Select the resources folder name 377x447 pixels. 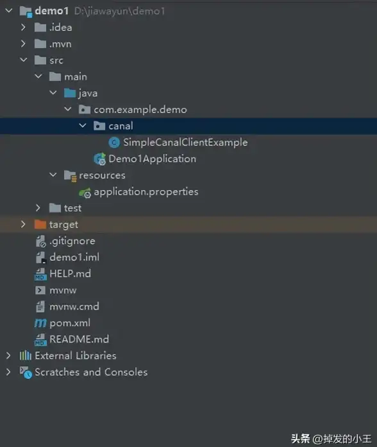tap(102, 175)
